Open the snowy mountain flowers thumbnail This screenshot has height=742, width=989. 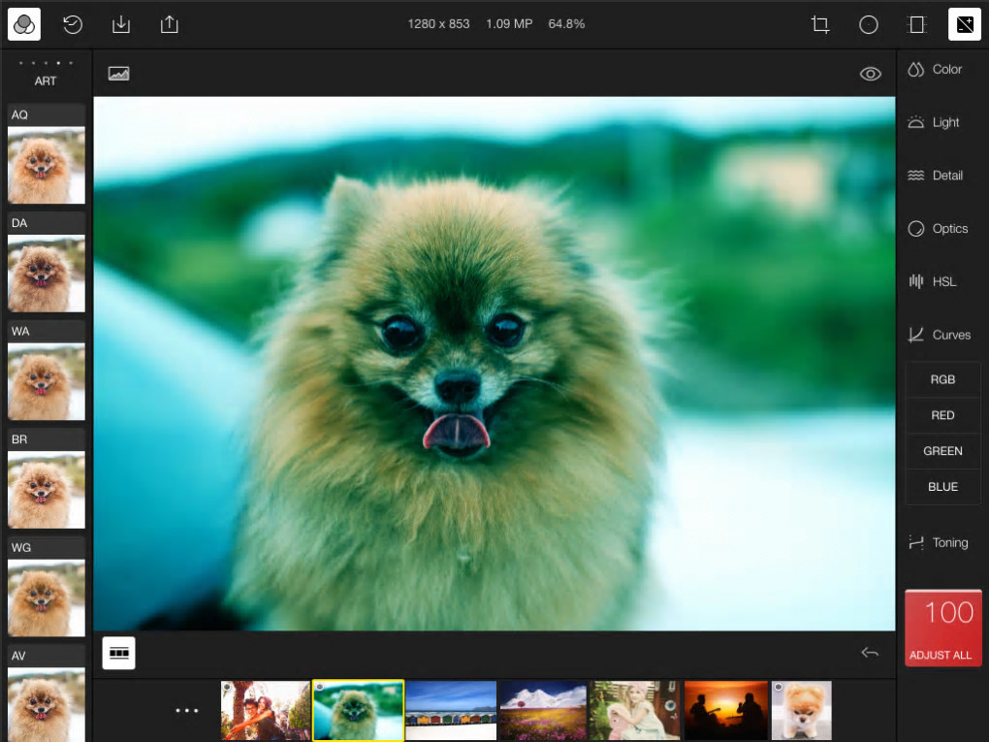[542, 710]
